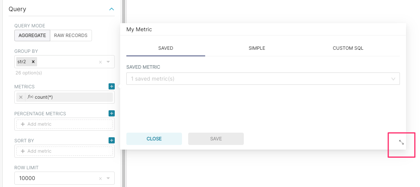Viewport: 420px width, 187px height.
Task: Select AGGREGATE query mode
Action: pos(32,35)
